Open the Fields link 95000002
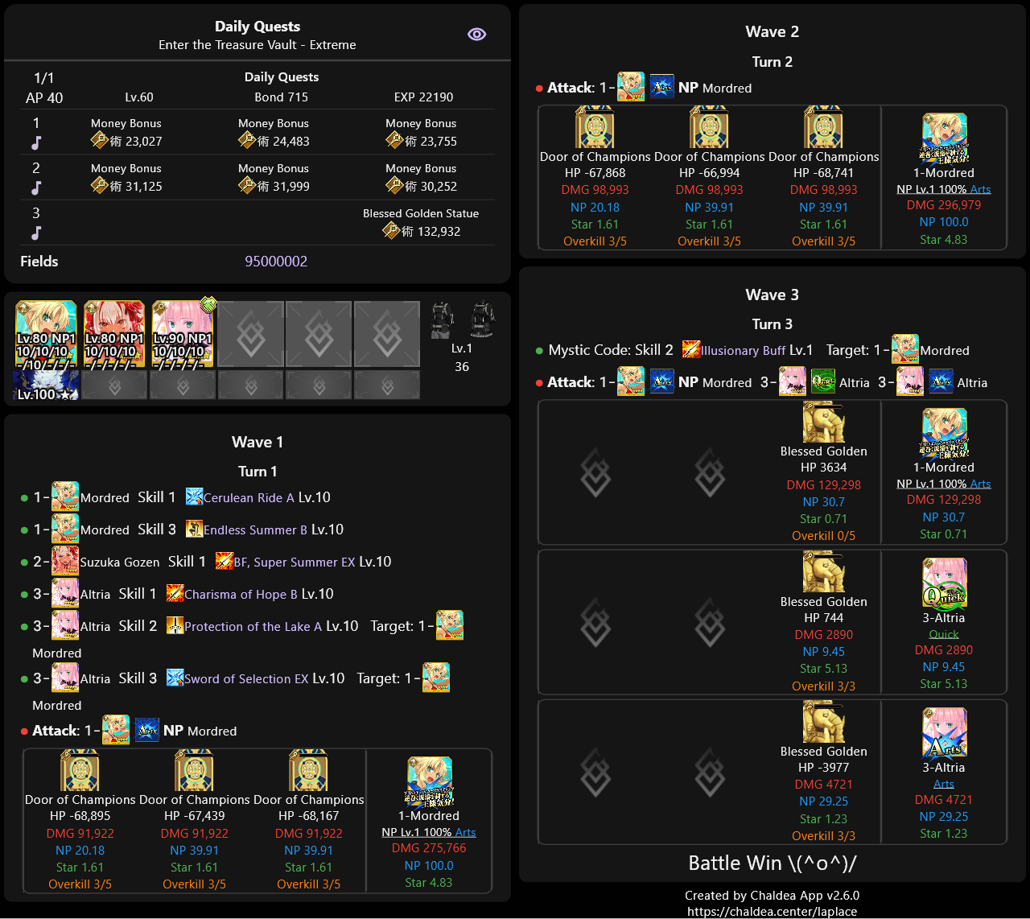This screenshot has width=1030, height=919. click(276, 262)
